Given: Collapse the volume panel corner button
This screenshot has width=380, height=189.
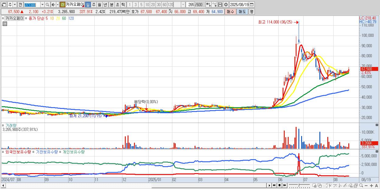Looking at the screenshot, I should point(377,125).
